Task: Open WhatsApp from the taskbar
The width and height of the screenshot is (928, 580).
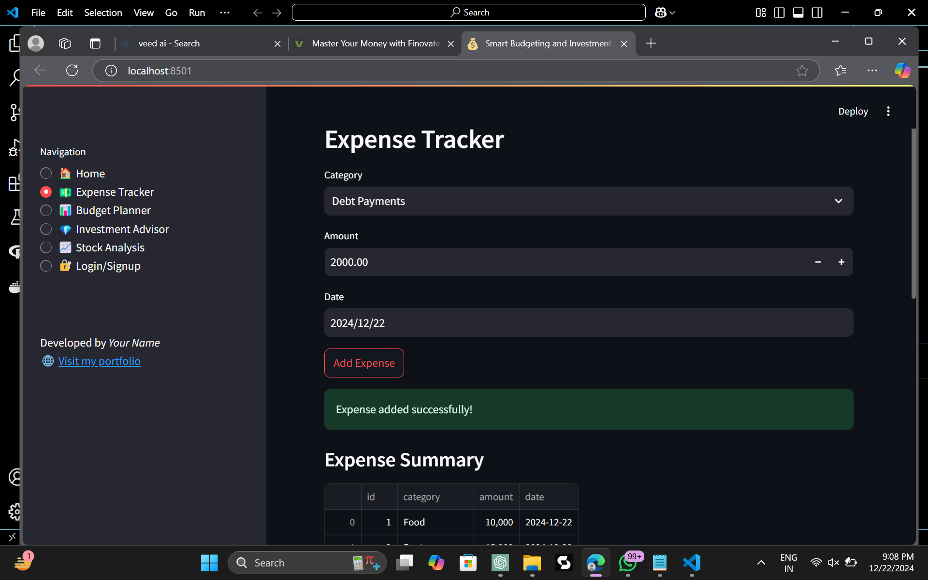Action: [627, 563]
